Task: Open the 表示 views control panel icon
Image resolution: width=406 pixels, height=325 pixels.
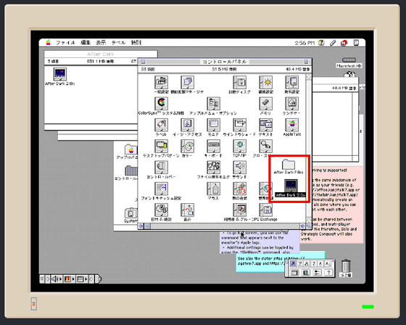Action: [187, 210]
